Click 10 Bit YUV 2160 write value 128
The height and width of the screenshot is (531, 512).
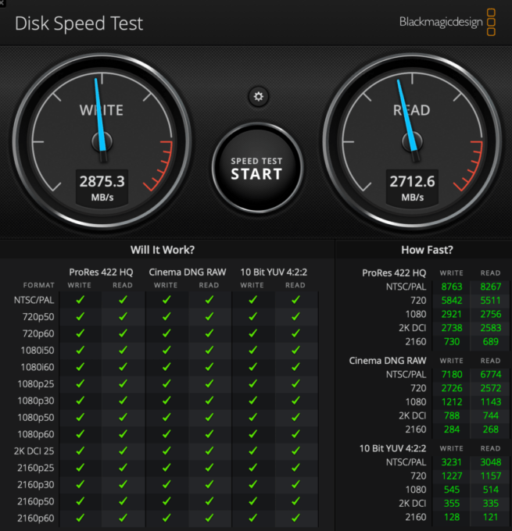(452, 517)
